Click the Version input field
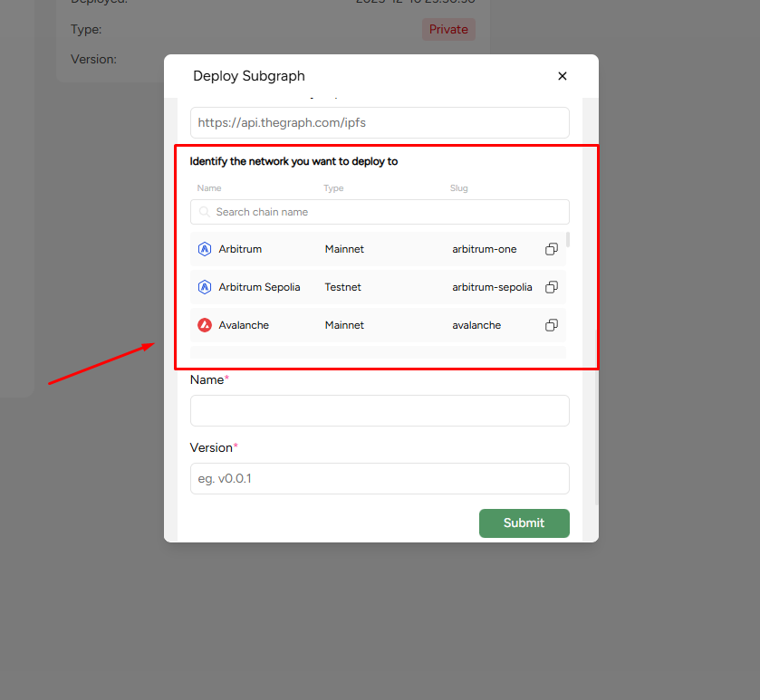The image size is (760, 700). pos(380,479)
